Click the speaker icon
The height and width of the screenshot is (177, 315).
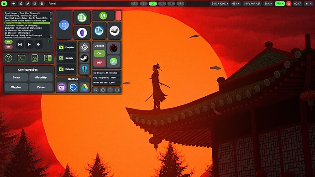pyautogui.click(x=35, y=58)
